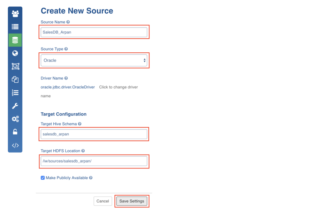Click into the Target HDFS Location field
Image resolution: width=327 pixels, height=210 pixels.
click(94, 161)
